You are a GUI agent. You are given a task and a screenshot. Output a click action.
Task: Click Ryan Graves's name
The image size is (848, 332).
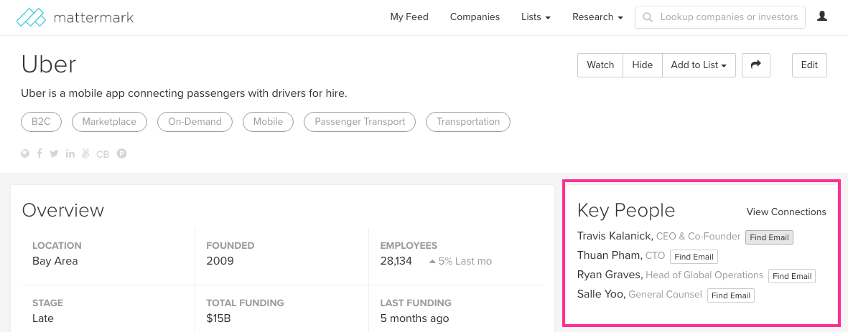tap(610, 275)
